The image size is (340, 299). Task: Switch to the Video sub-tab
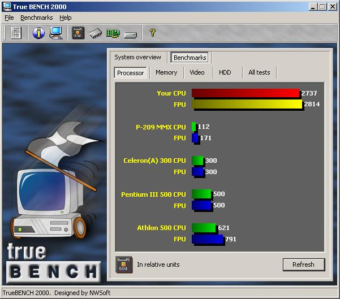[197, 72]
